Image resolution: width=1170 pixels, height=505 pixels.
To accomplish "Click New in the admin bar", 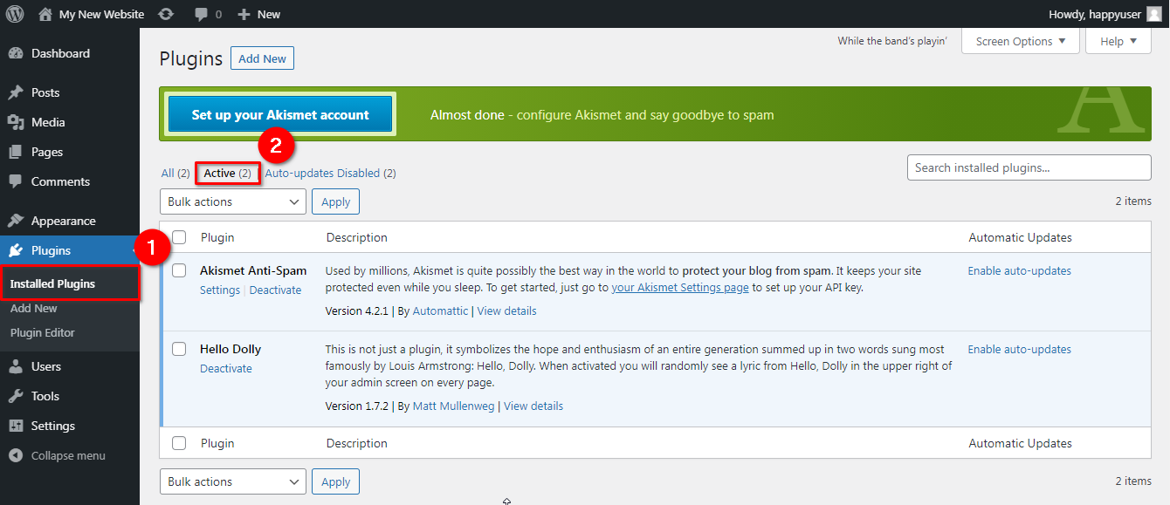I will (269, 14).
